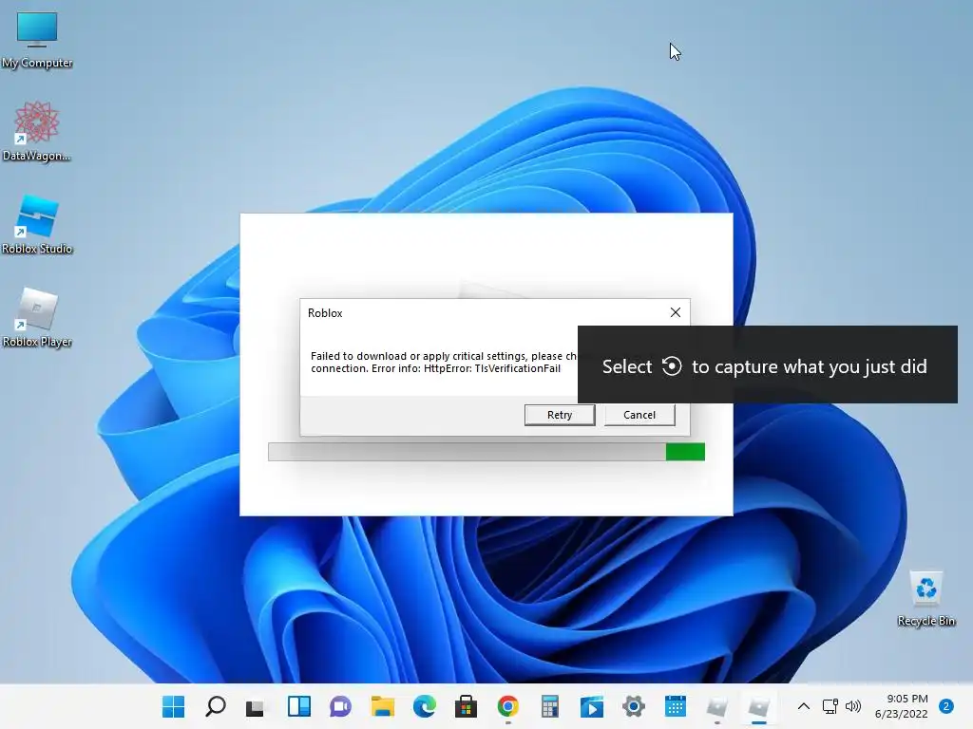This screenshot has height=729, width=973.
Task: Open the Windows Start menu
Action: (x=173, y=706)
